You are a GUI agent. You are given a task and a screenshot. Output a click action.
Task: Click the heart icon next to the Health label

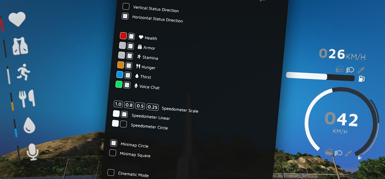coord(141,37)
